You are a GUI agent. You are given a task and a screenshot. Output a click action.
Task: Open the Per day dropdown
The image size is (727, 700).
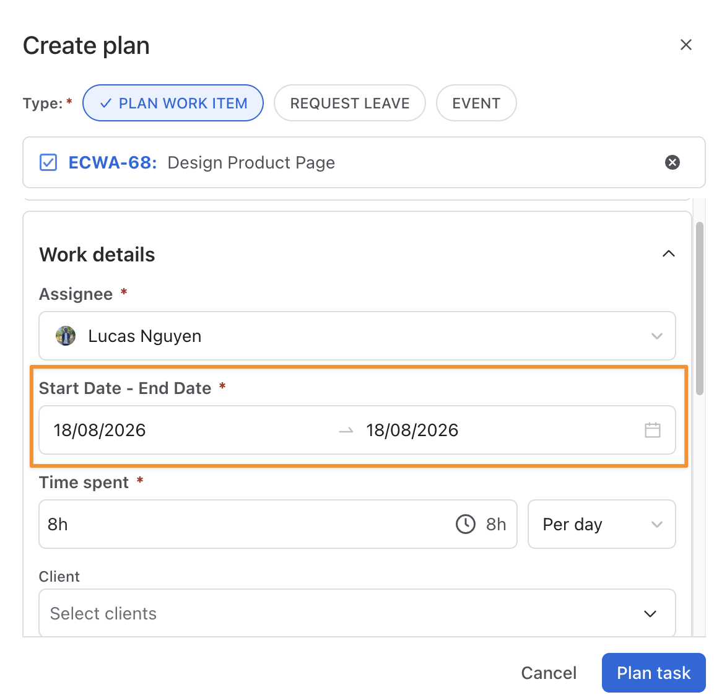tap(601, 524)
